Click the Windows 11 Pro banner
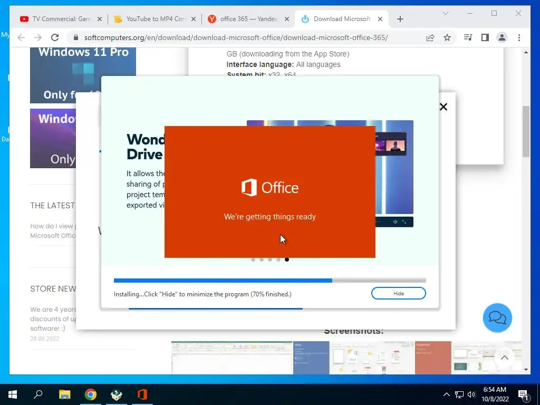This screenshot has width=540, height=405. (x=83, y=75)
